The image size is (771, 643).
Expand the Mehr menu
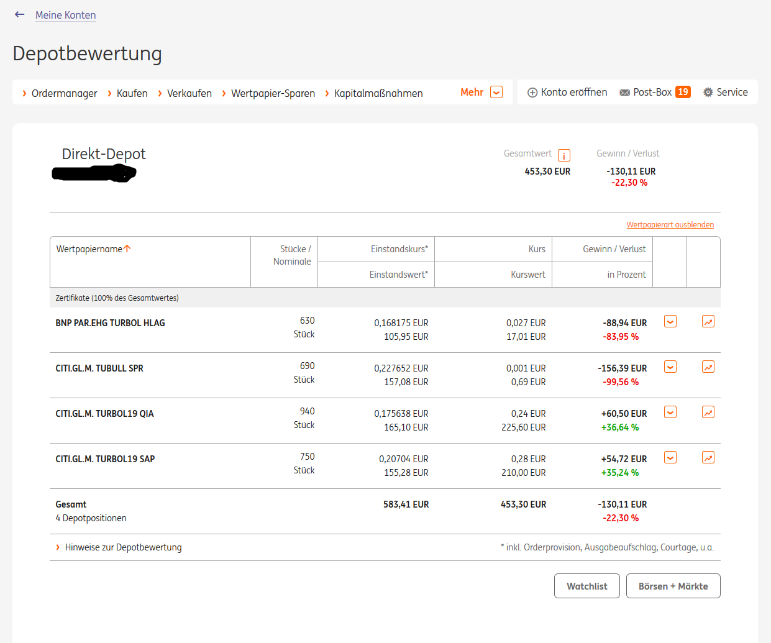[481, 93]
